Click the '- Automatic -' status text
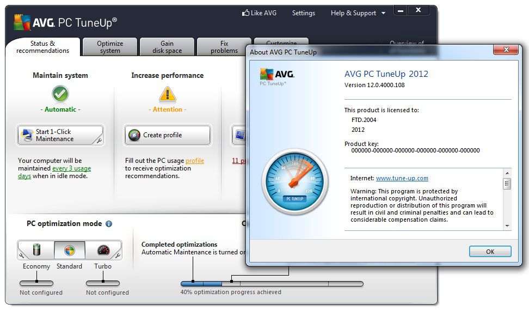Screen dimensions: 529x311 [x=60, y=109]
